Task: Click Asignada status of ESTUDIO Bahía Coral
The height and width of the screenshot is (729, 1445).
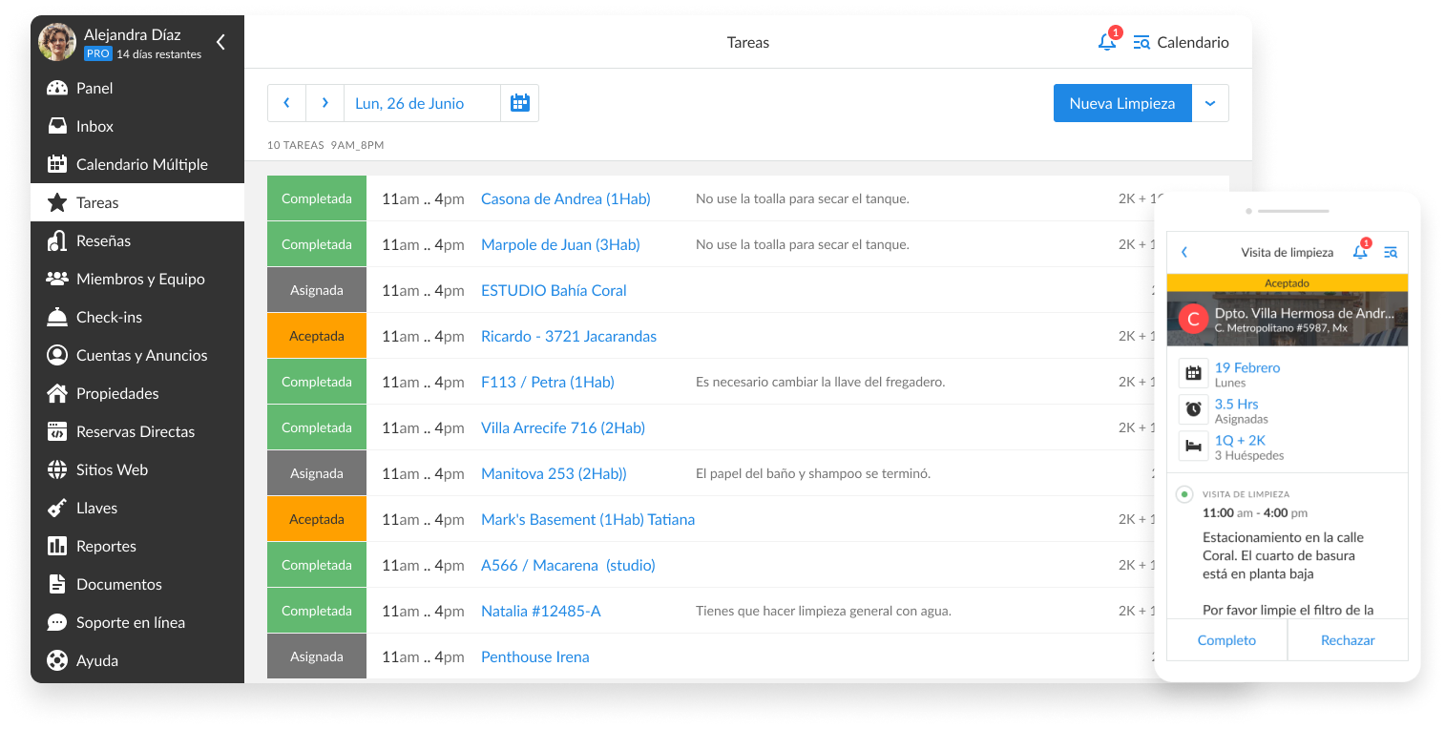Action: pos(317,290)
